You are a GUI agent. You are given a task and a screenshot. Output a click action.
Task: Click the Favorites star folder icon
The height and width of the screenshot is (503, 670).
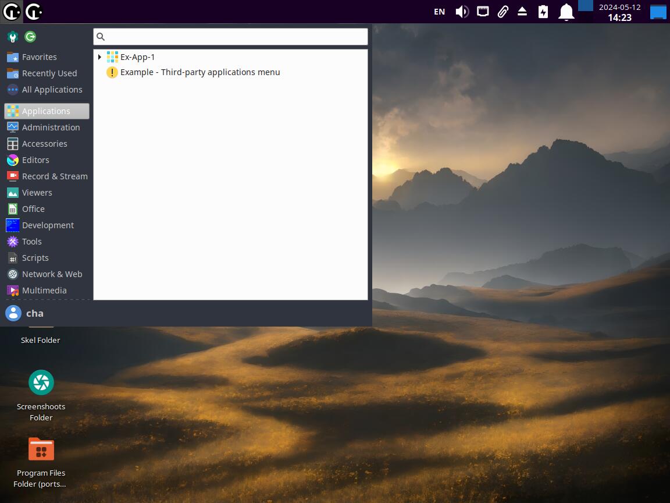(x=13, y=57)
